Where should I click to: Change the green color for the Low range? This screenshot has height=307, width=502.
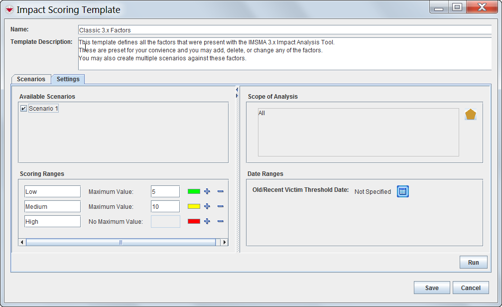coord(194,191)
